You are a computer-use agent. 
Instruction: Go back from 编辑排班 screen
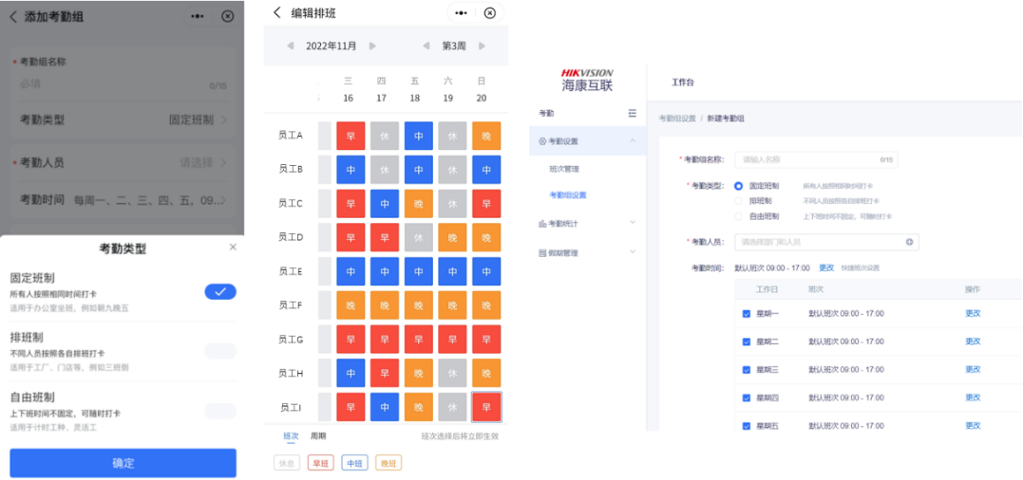277,13
